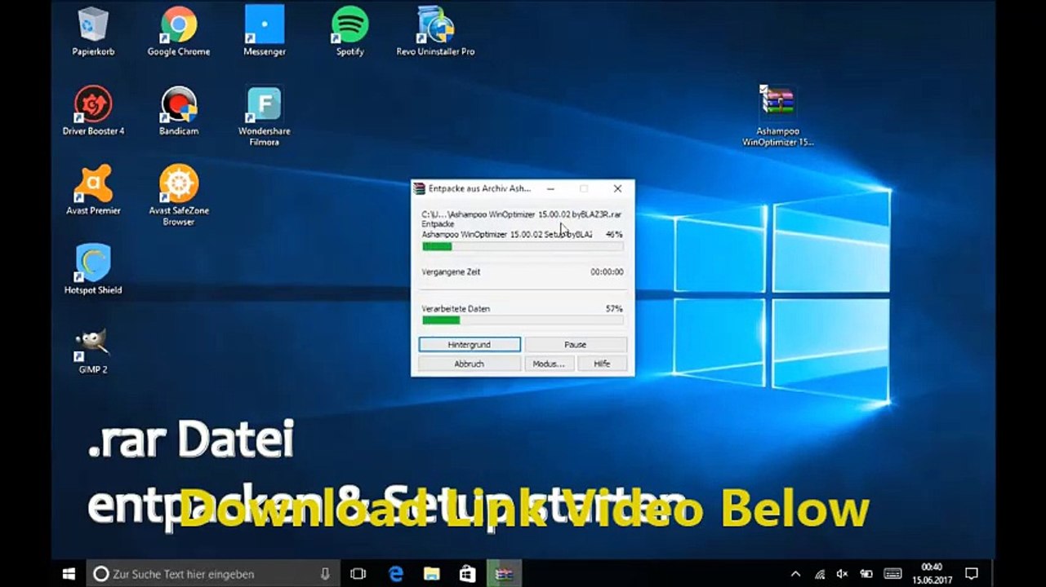Select the Driver Booster 4 shortcut
This screenshot has height=587, width=1046.
click(93, 112)
